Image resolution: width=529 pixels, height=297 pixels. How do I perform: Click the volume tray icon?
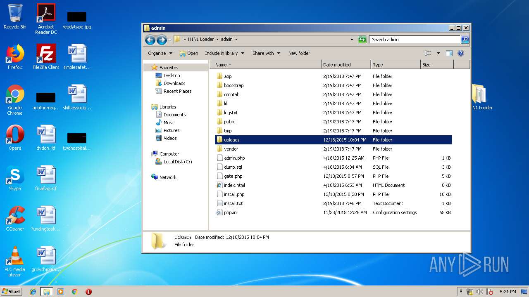(480, 292)
